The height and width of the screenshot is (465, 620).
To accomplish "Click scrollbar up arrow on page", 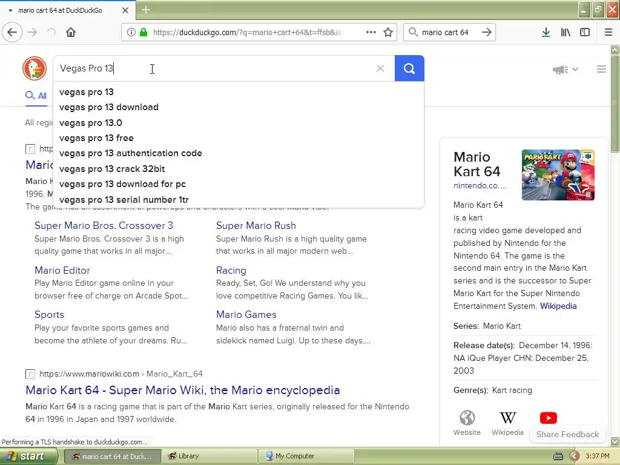I will [615, 50].
